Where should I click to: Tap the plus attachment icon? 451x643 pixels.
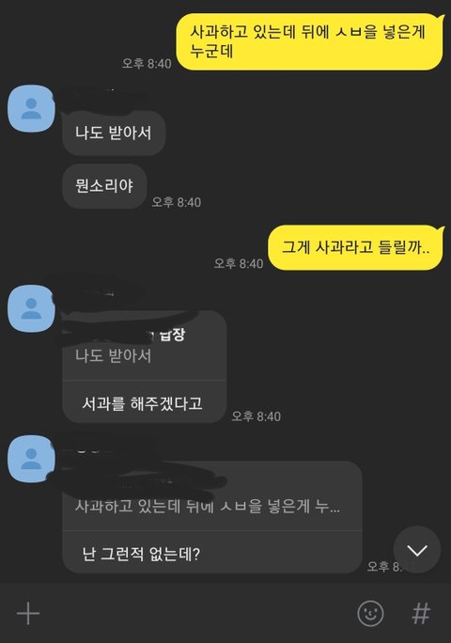pyautogui.click(x=28, y=614)
